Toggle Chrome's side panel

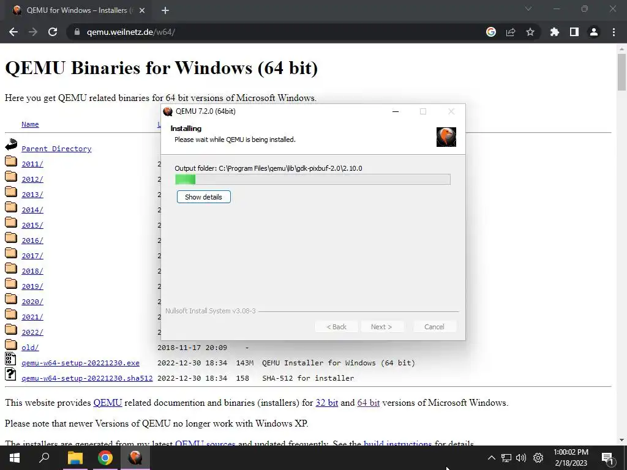[x=574, y=32]
